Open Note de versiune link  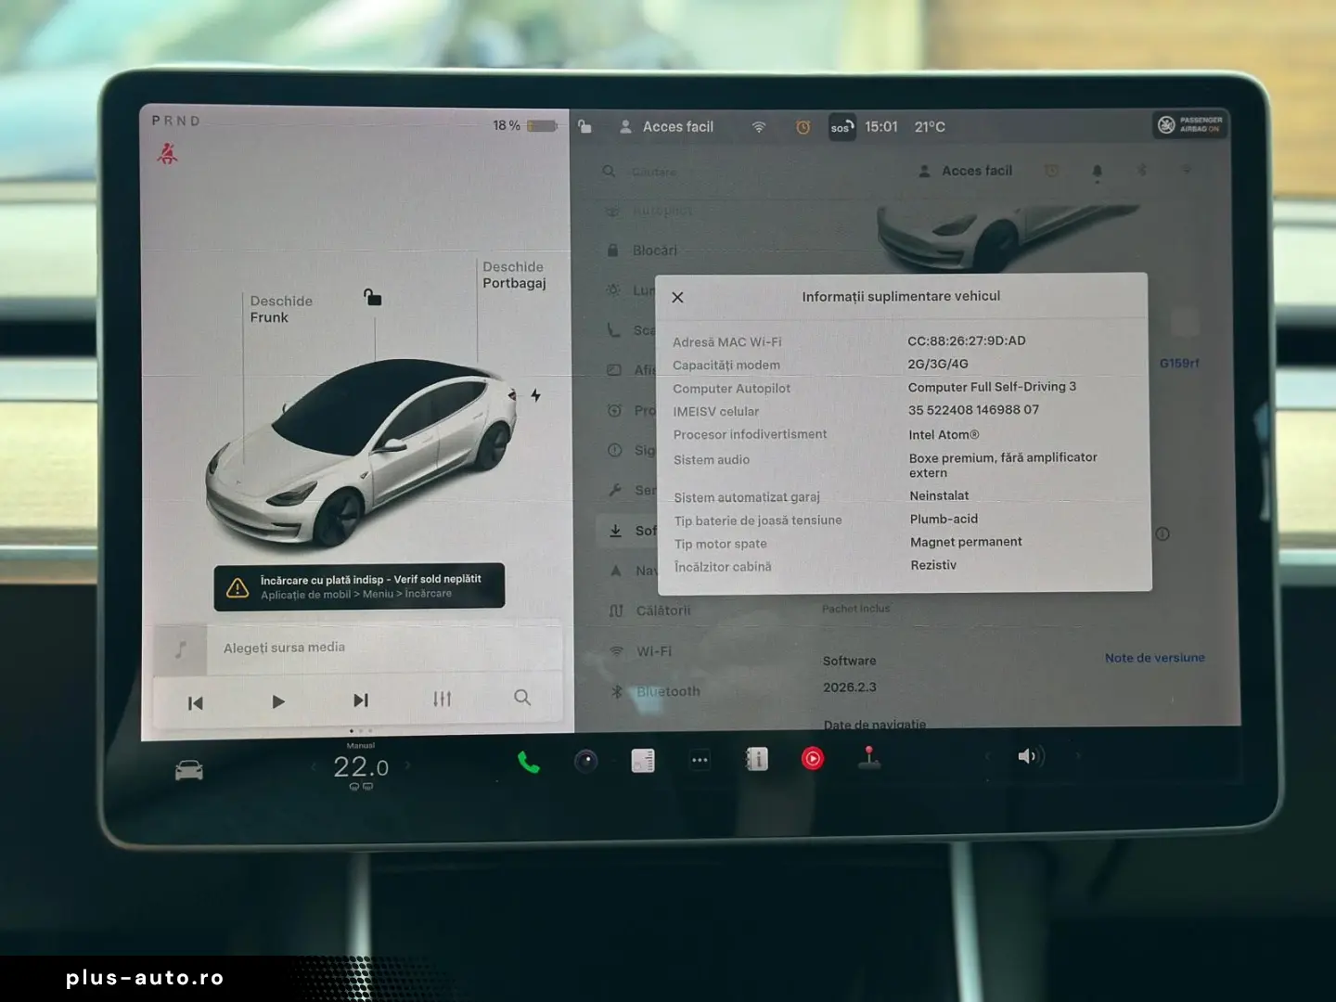(1154, 658)
